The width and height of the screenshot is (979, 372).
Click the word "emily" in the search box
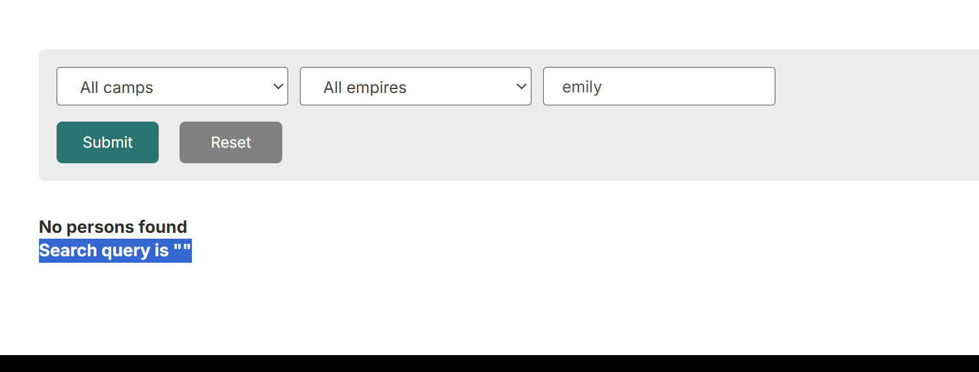(x=582, y=87)
